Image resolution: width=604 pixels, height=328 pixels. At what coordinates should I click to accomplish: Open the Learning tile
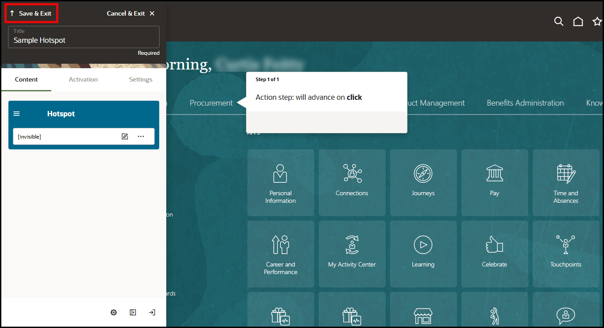(423, 254)
